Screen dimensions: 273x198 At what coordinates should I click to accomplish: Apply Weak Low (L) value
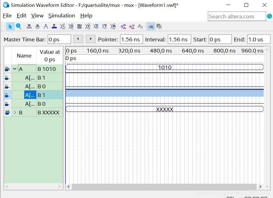coord(63,26)
